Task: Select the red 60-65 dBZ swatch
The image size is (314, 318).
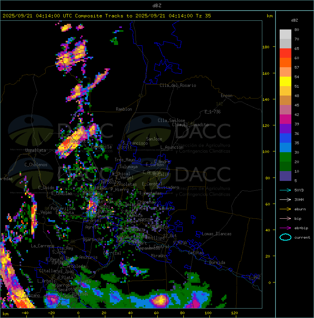Action: coord(285,53)
